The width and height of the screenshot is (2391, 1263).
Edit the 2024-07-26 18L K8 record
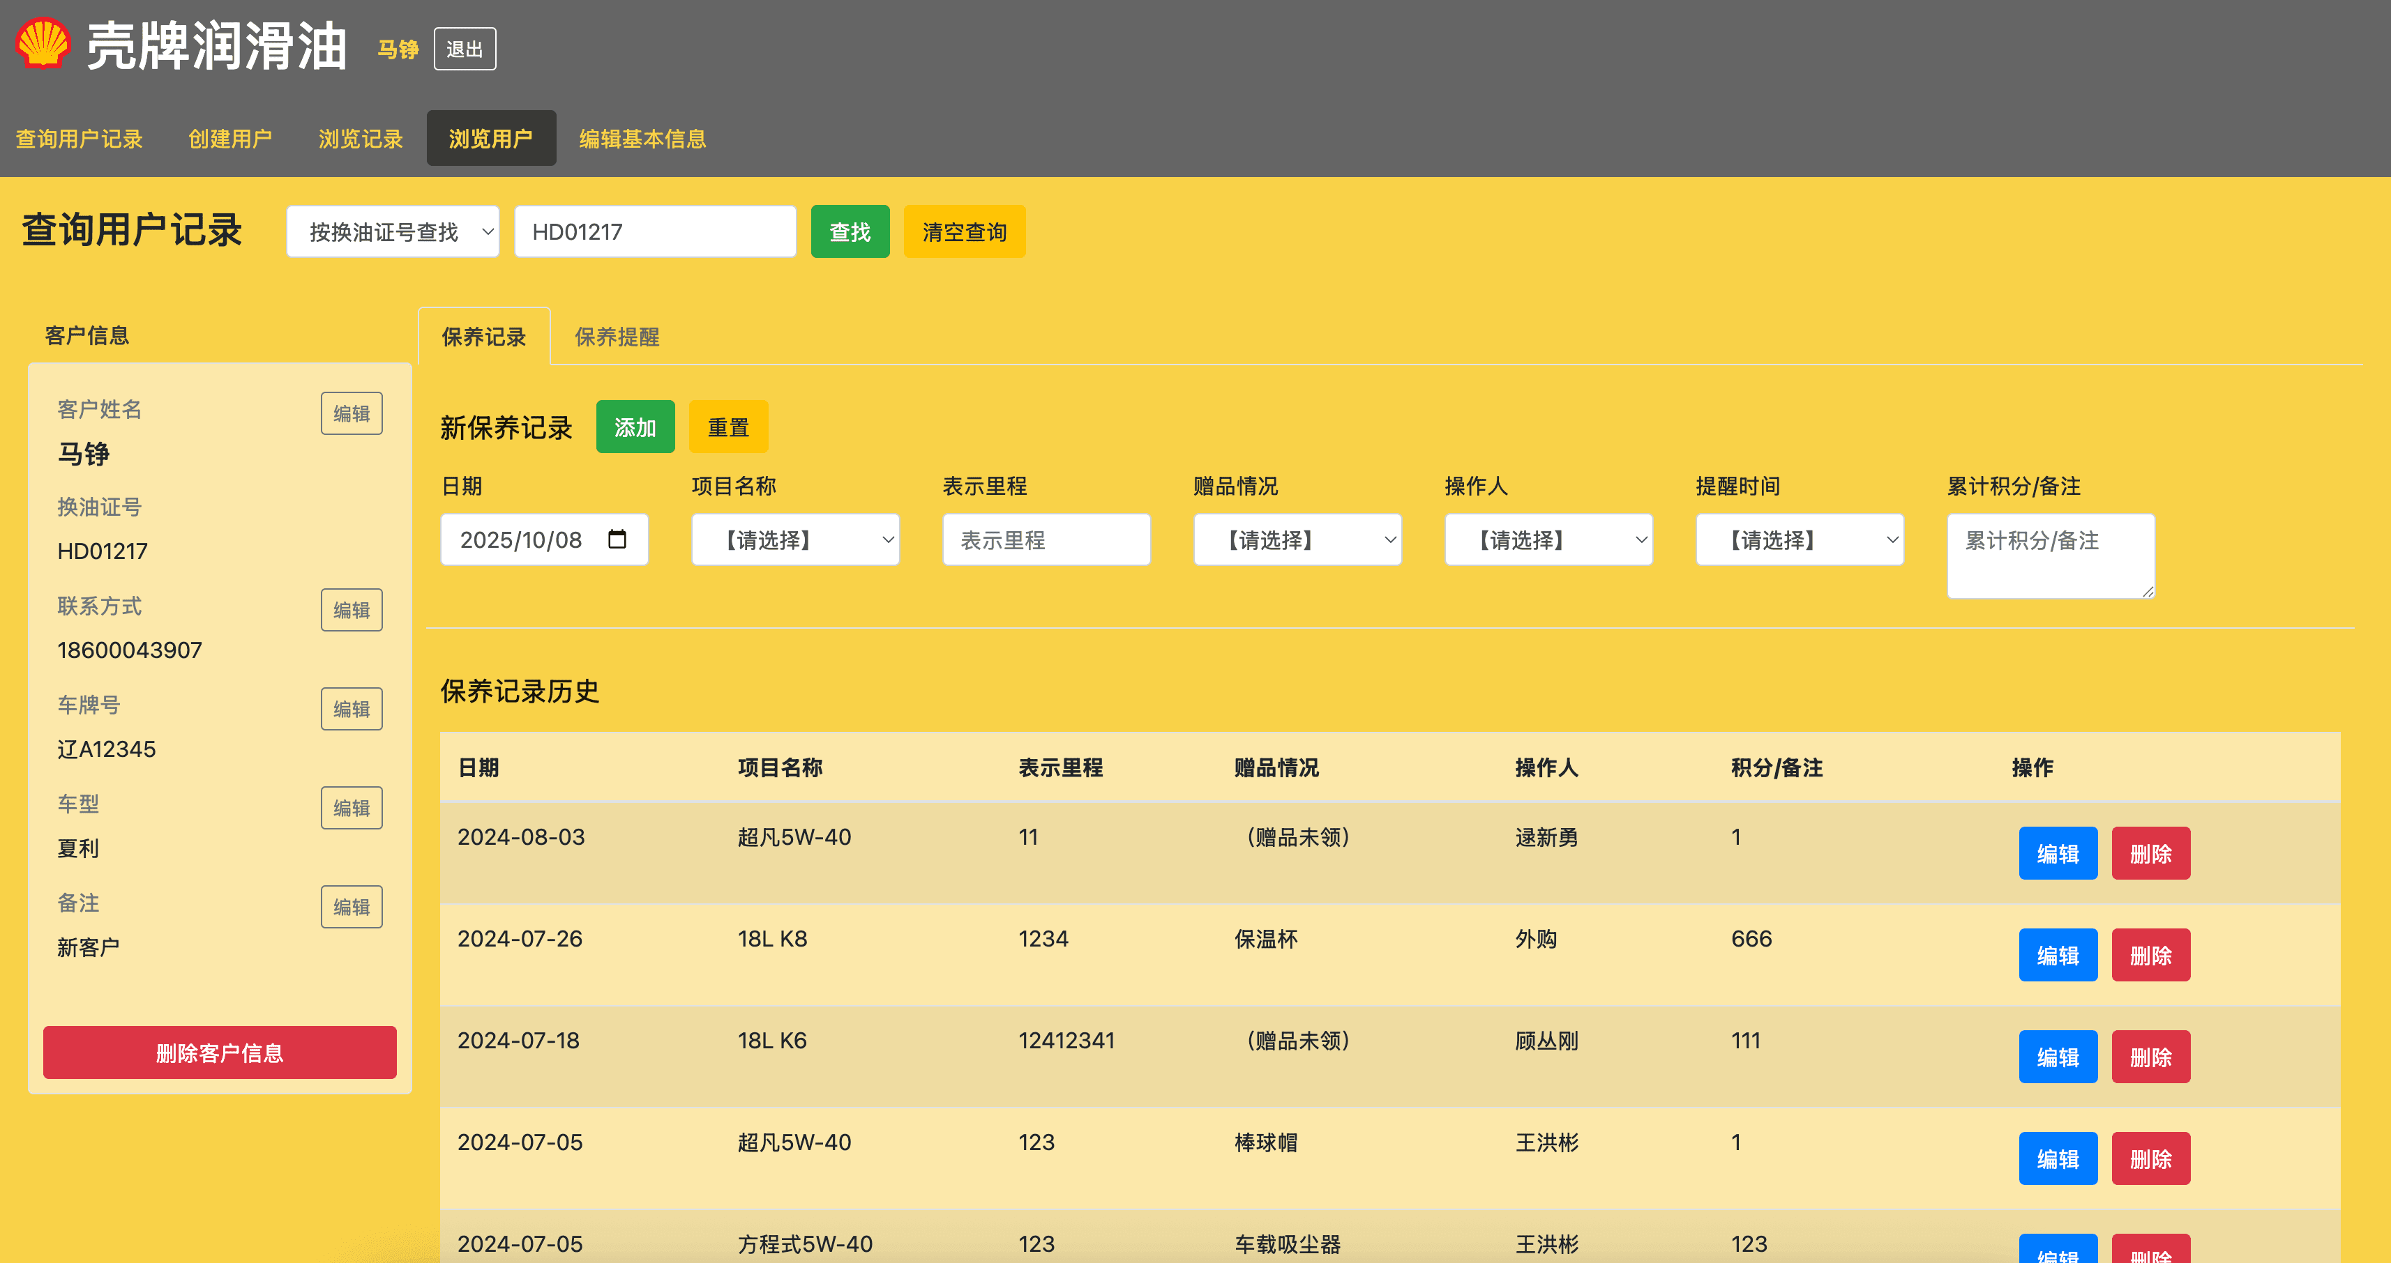(2057, 955)
